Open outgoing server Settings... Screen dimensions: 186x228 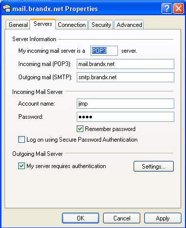tap(153, 167)
